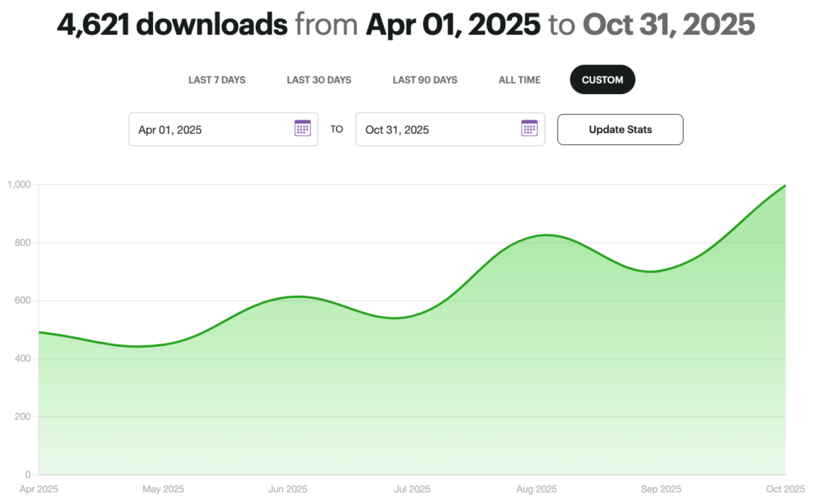Select the Last 30 Days tab

point(319,80)
